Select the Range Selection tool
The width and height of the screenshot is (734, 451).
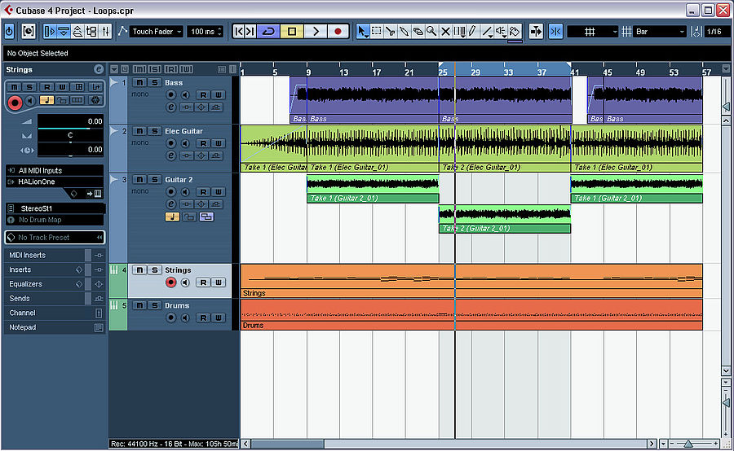click(376, 31)
